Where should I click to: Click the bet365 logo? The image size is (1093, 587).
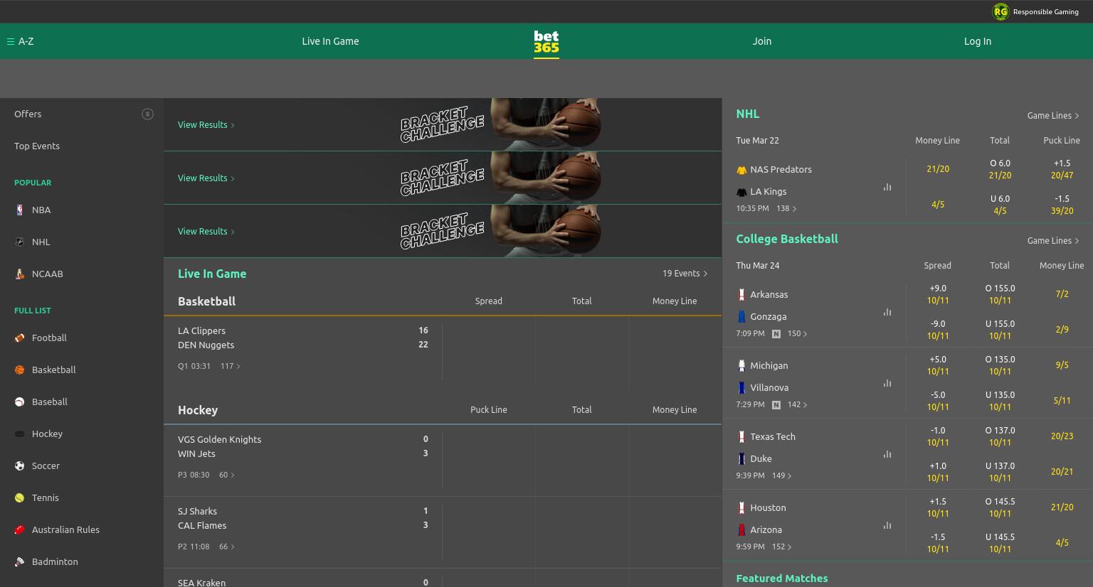coord(546,42)
